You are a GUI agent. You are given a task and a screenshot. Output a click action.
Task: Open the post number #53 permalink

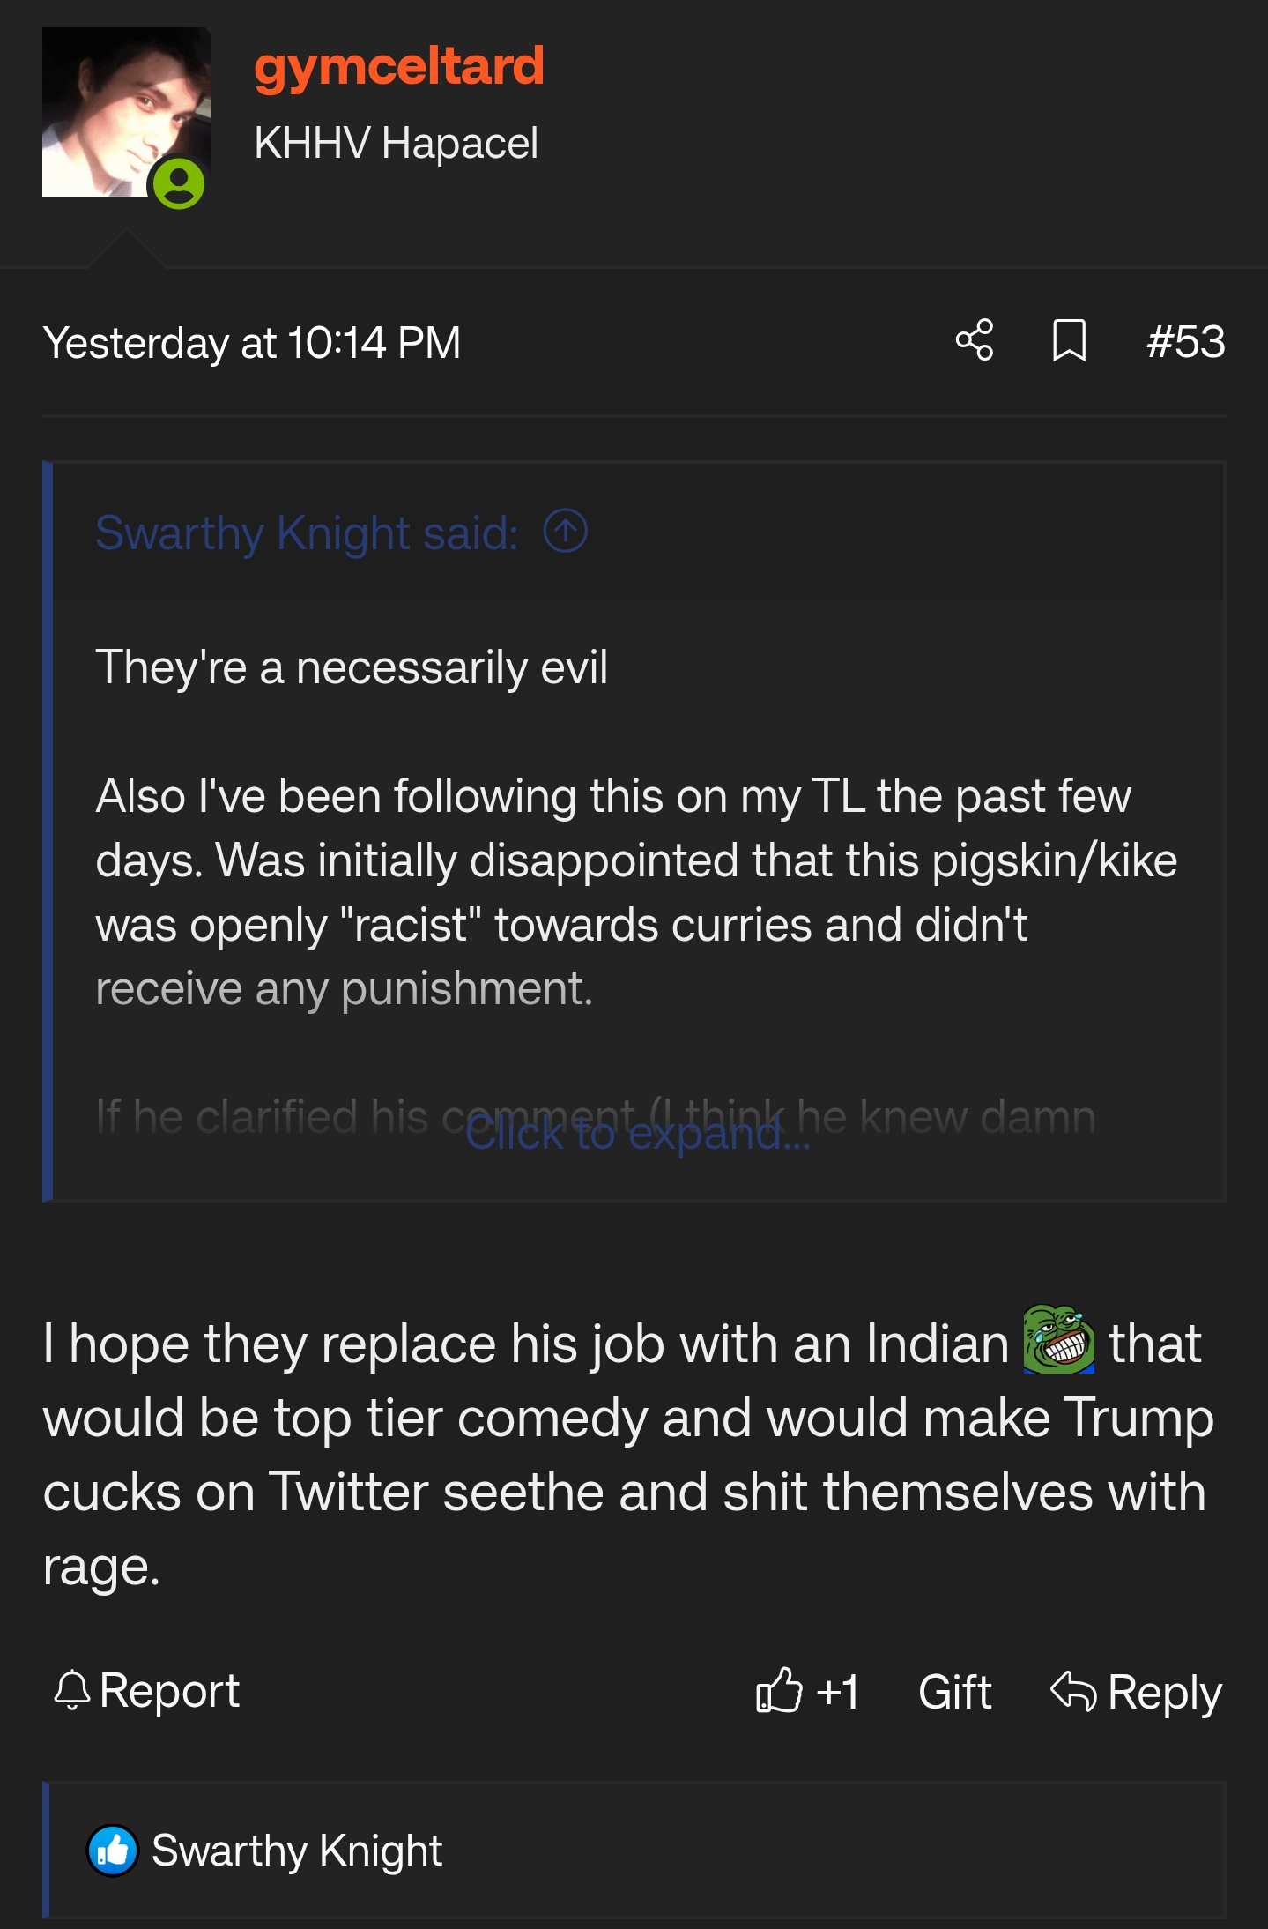tap(1185, 341)
